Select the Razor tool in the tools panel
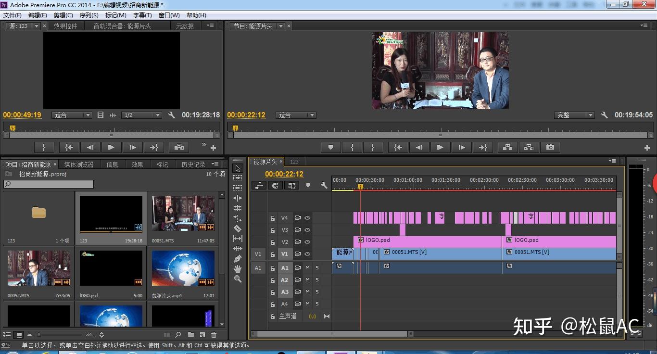Image resolution: width=657 pixels, height=354 pixels. click(x=237, y=228)
